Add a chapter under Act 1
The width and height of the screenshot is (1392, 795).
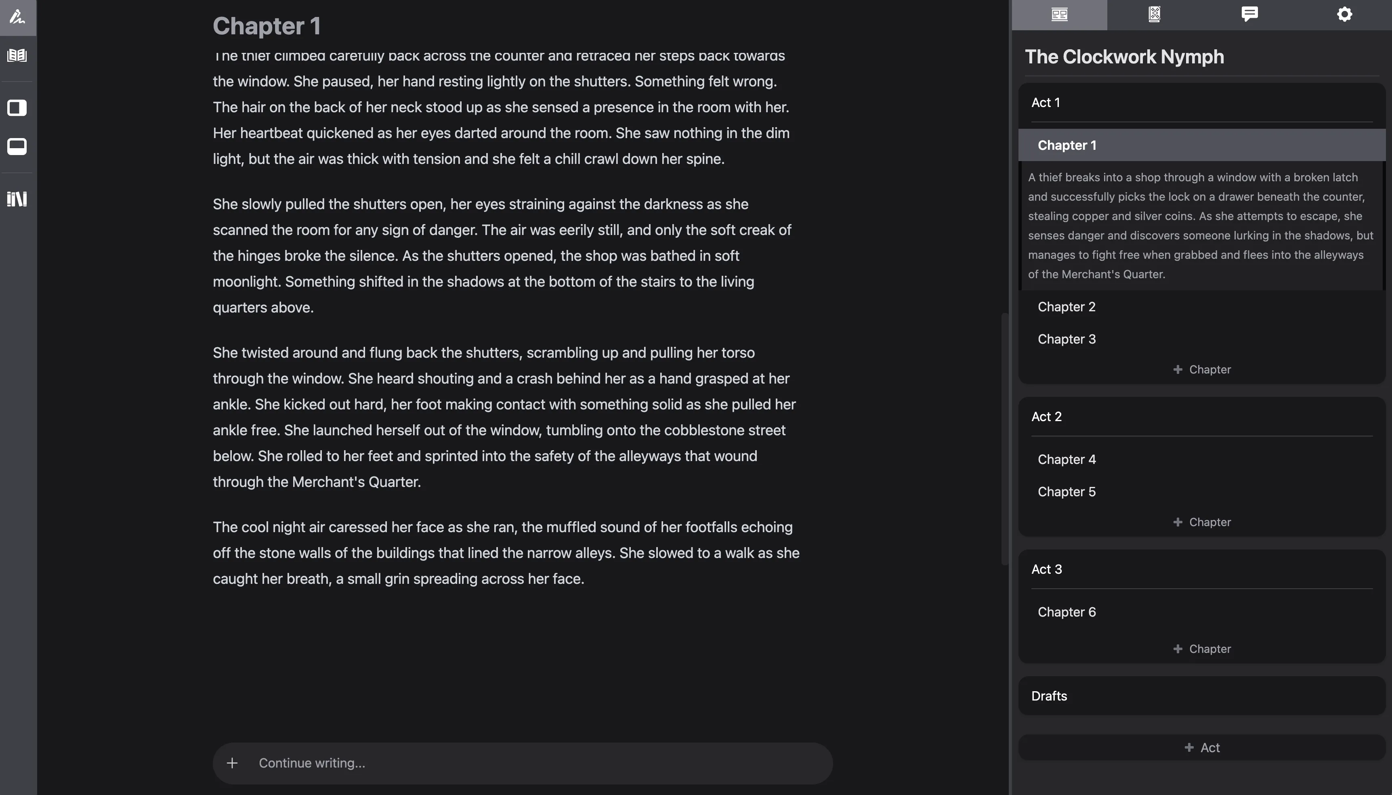tap(1202, 370)
